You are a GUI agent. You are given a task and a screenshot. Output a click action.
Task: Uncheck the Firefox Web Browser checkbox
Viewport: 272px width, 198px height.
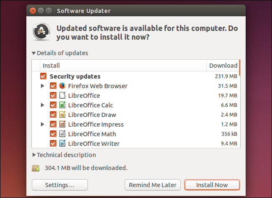point(53,86)
